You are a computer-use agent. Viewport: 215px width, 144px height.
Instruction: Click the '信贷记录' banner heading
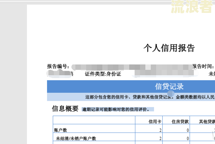[169, 86]
